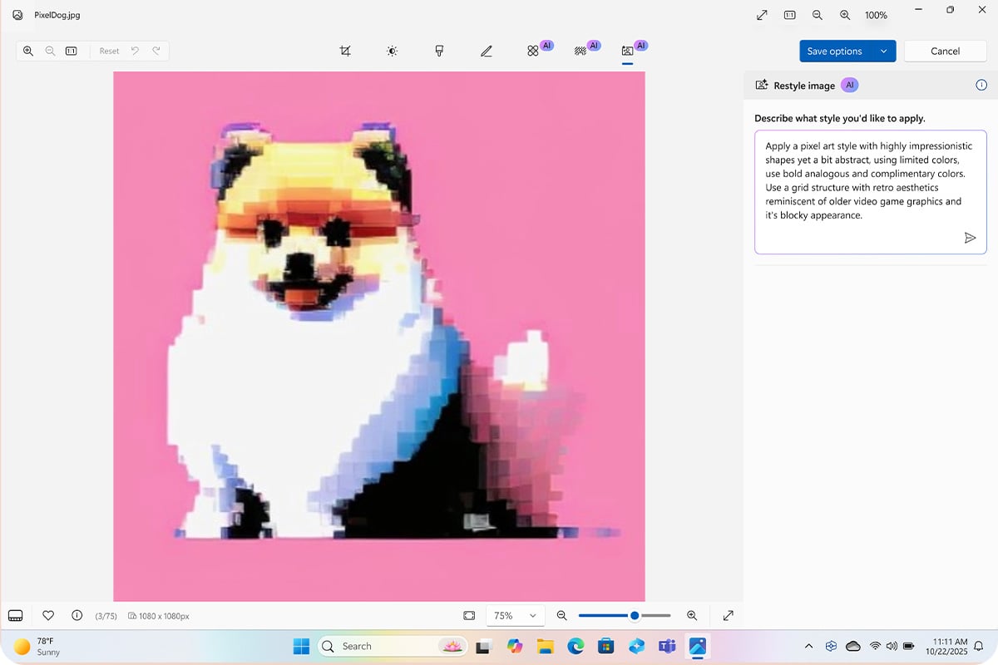Select the Crop tool in the toolbar
The image size is (998, 665).
[x=345, y=52]
